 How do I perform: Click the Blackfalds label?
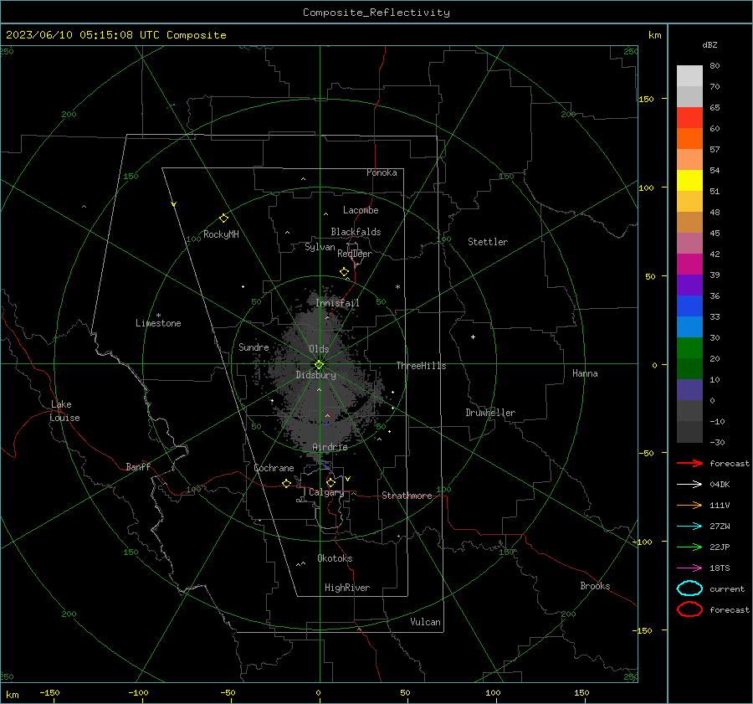click(x=356, y=232)
